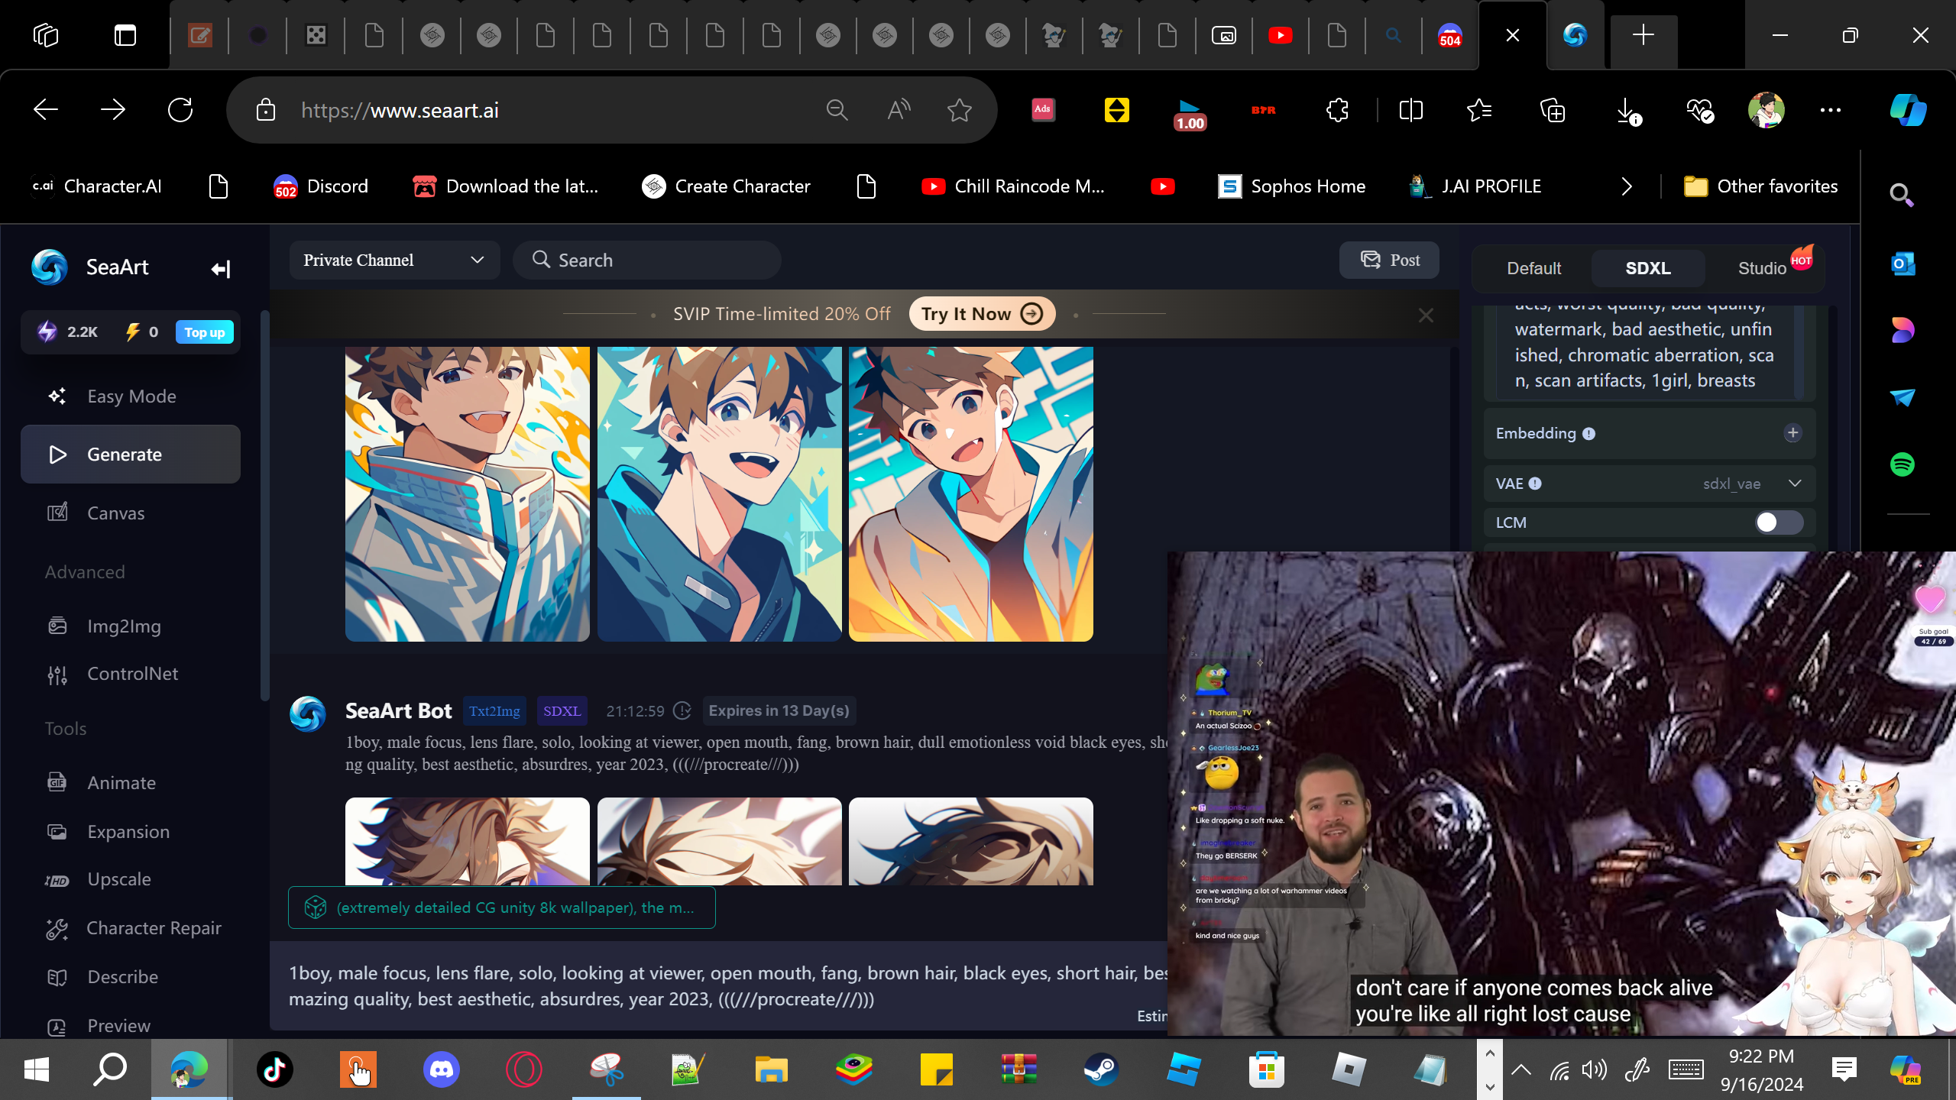Open Sophos Home bookmark

point(1291,186)
